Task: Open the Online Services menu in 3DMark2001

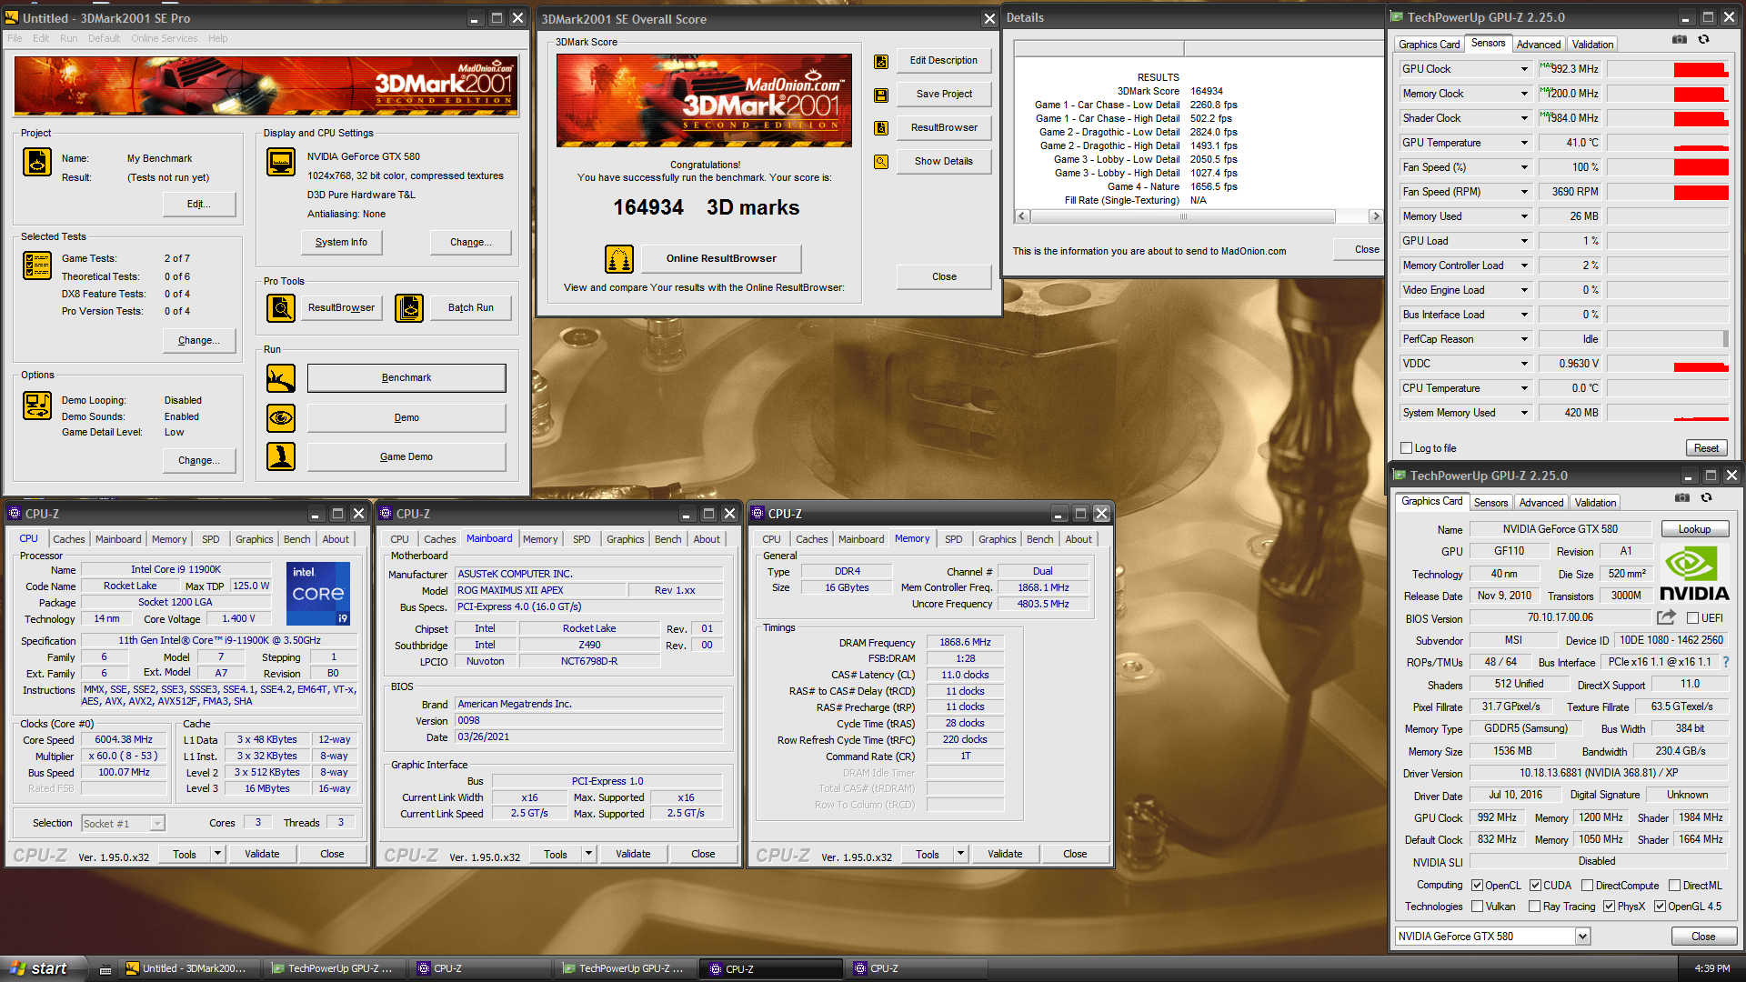Action: click(x=164, y=38)
